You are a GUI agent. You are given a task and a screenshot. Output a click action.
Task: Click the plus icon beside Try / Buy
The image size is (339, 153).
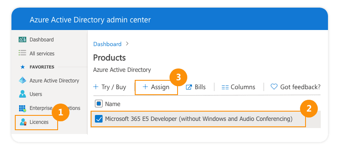point(96,87)
